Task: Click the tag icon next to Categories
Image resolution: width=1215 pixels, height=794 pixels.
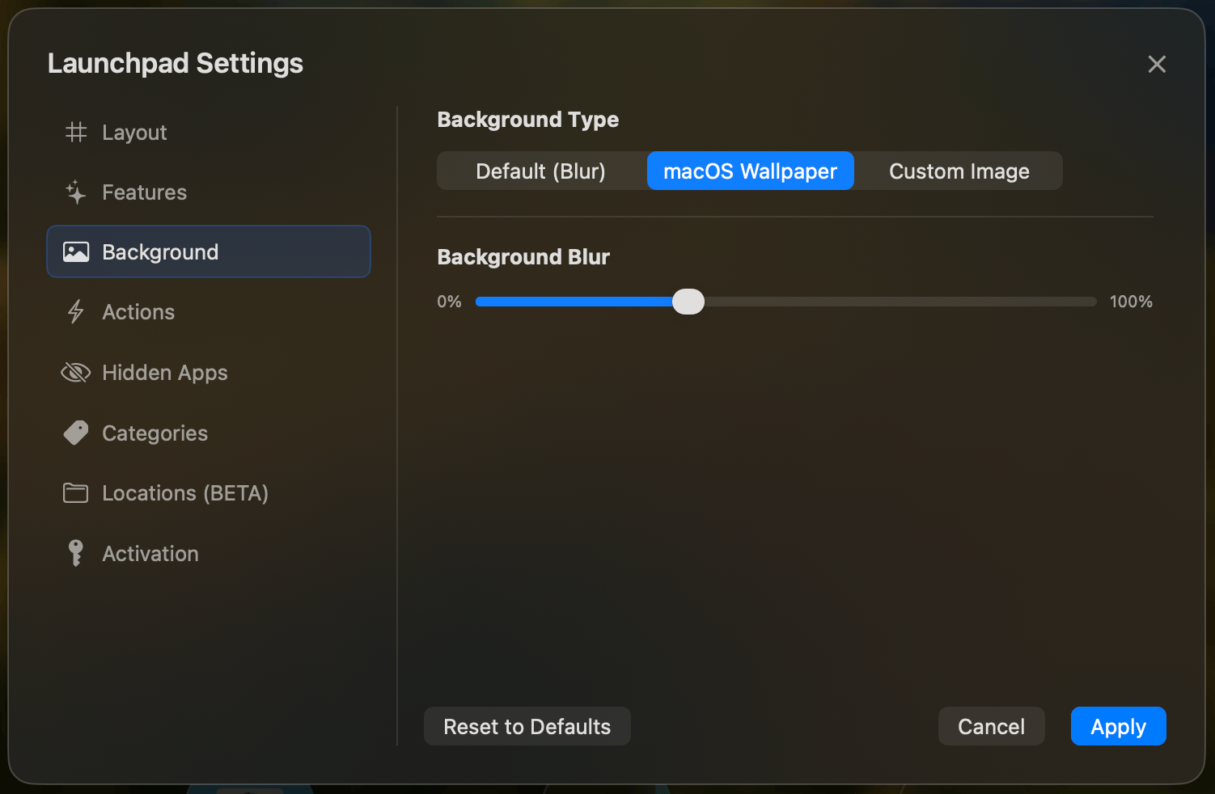Action: pos(75,433)
